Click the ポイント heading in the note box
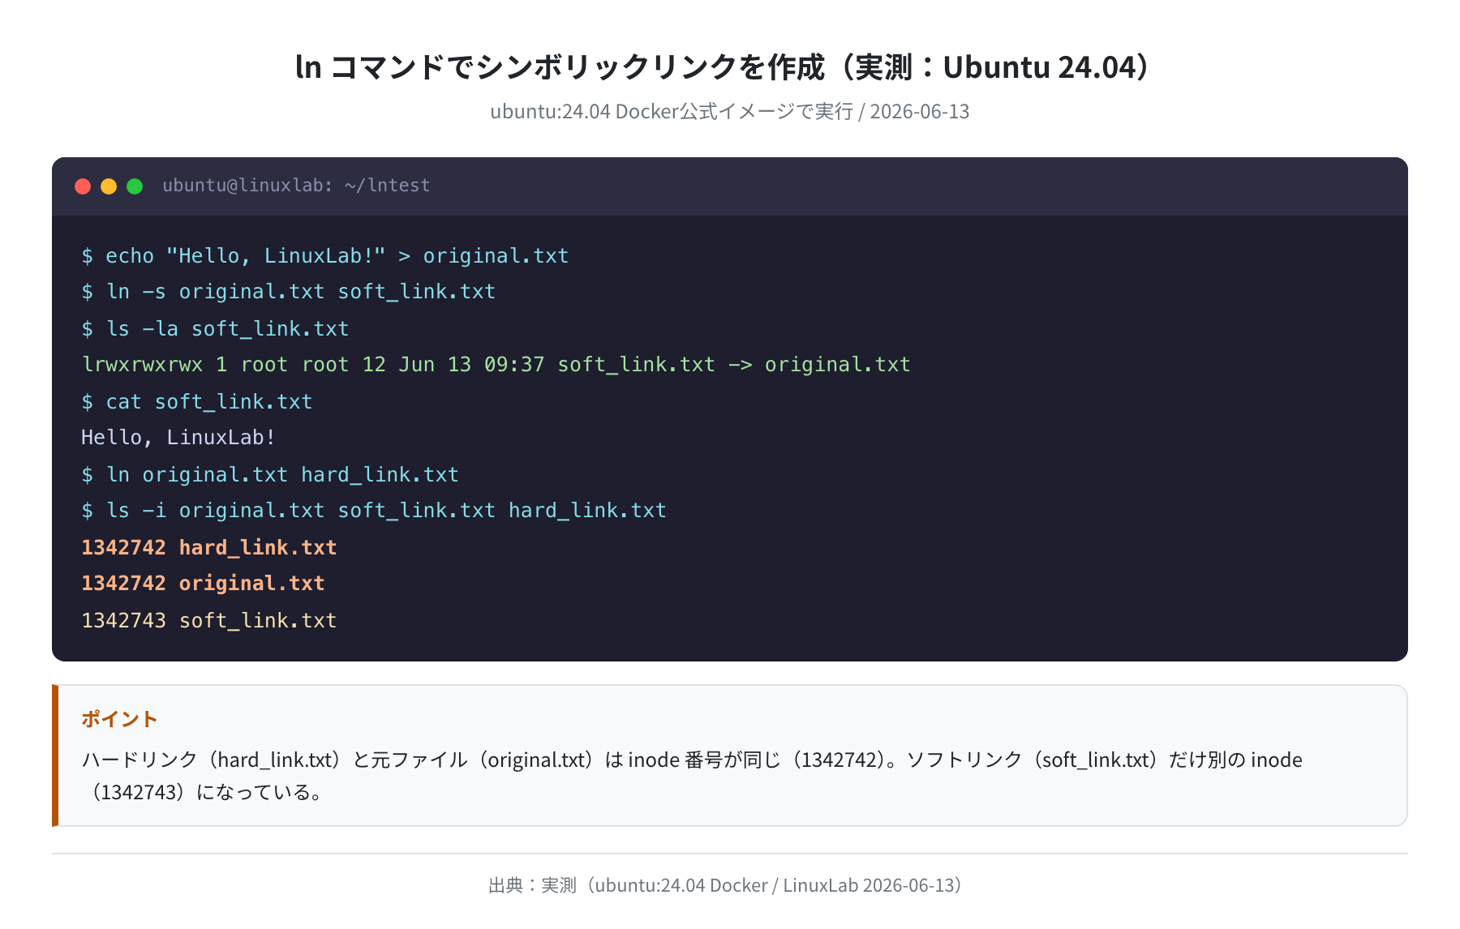This screenshot has width=1460, height=929. [119, 719]
